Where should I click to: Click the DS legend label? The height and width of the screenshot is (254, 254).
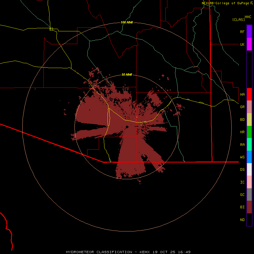242,170
